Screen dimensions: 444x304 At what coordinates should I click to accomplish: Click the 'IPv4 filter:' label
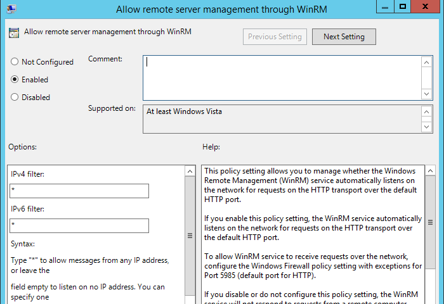pyautogui.click(x=27, y=174)
